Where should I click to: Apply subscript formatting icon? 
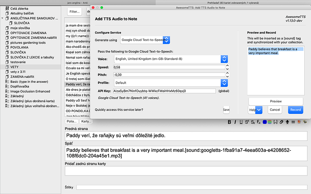253,122
